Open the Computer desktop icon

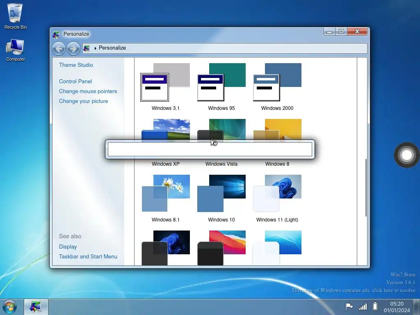point(15,50)
